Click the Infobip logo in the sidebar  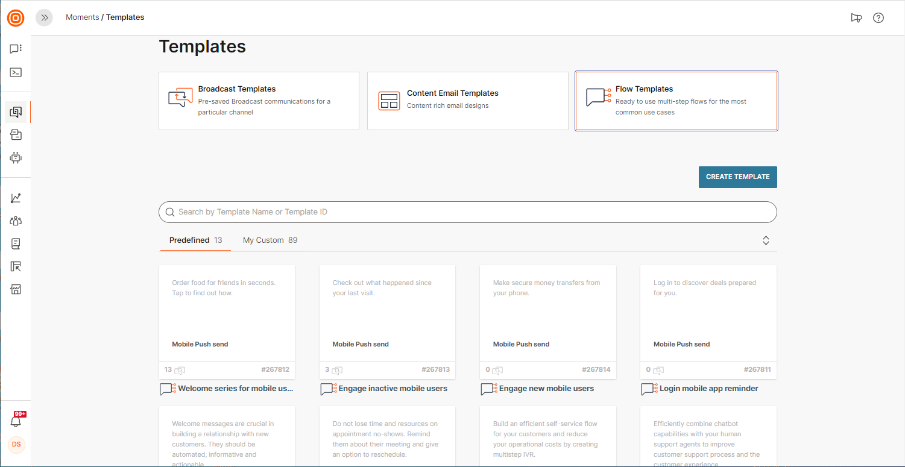(16, 18)
